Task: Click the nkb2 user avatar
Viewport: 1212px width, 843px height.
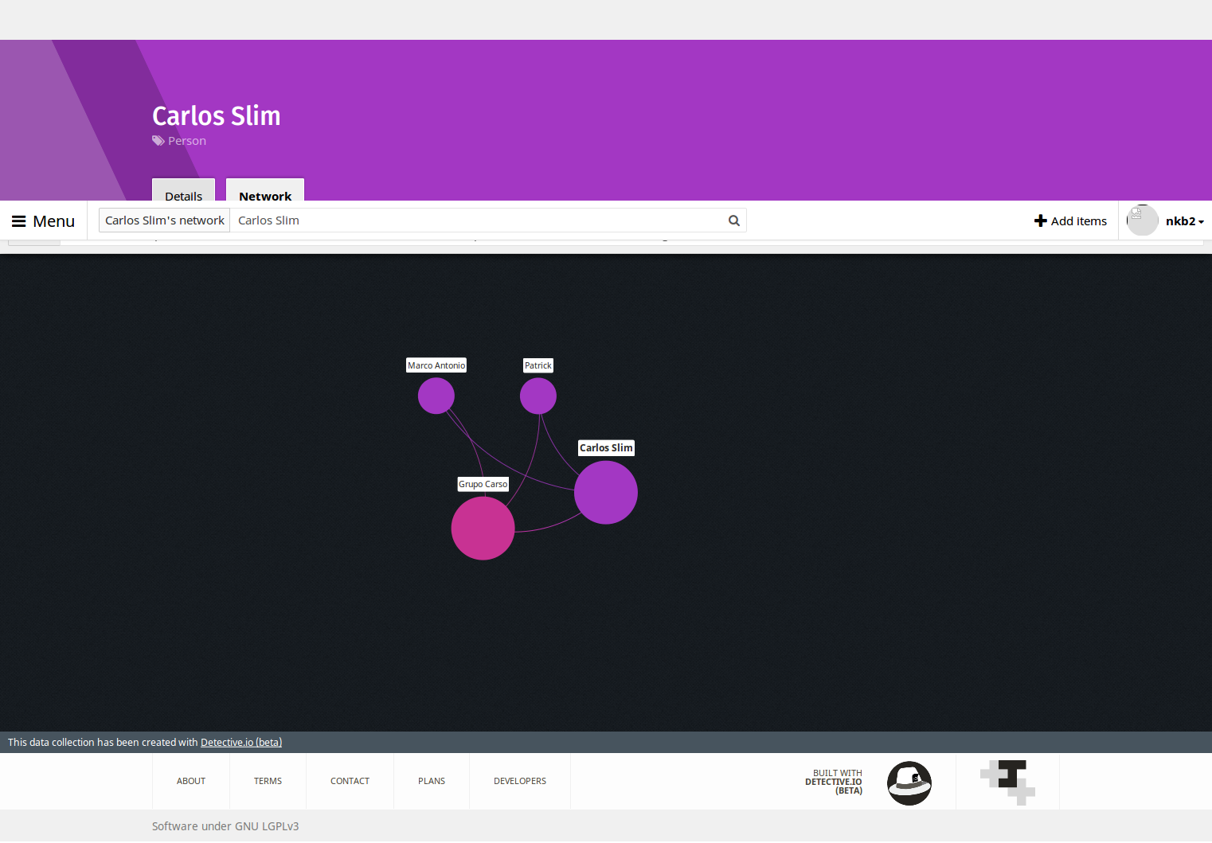Action: (x=1142, y=221)
